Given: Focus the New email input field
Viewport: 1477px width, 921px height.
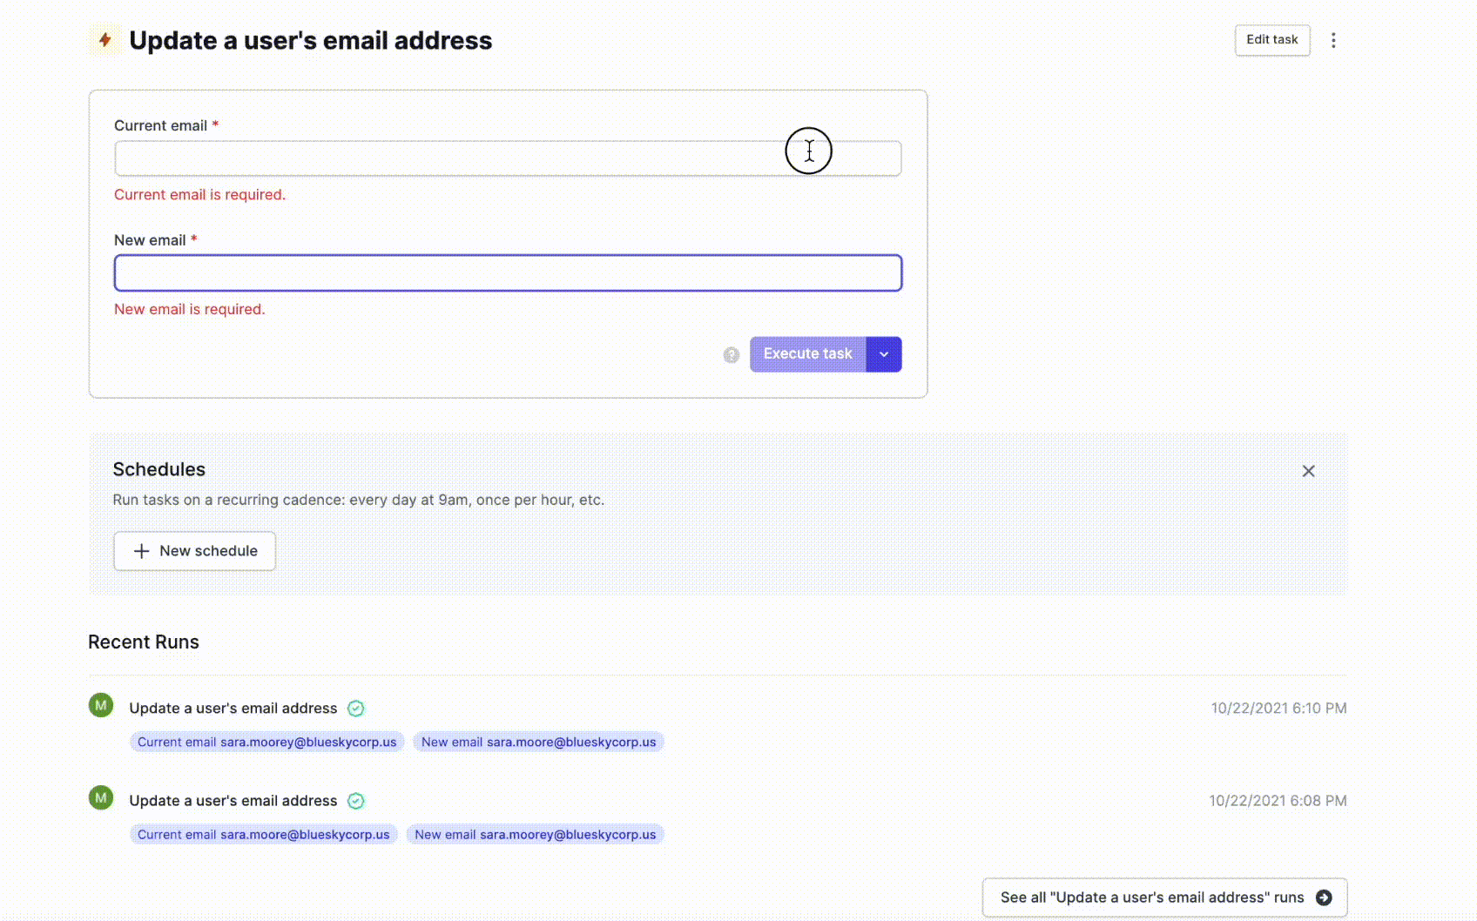Looking at the screenshot, I should [x=508, y=273].
